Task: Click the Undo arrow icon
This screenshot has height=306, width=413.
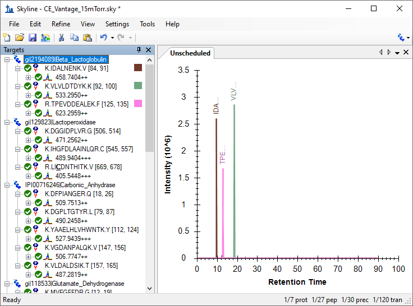Action: 103,38
